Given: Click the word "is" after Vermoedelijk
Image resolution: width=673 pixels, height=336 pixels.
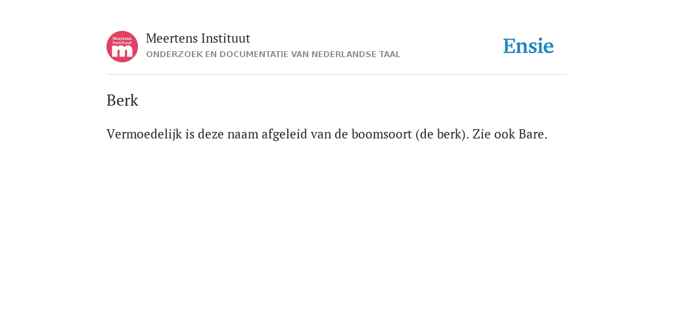Looking at the screenshot, I should tap(190, 134).
